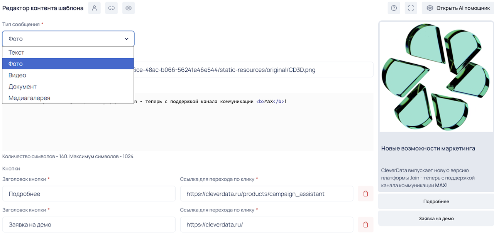494x238 pixels.
Task: Open the AI assistant button
Action: (x=458, y=8)
